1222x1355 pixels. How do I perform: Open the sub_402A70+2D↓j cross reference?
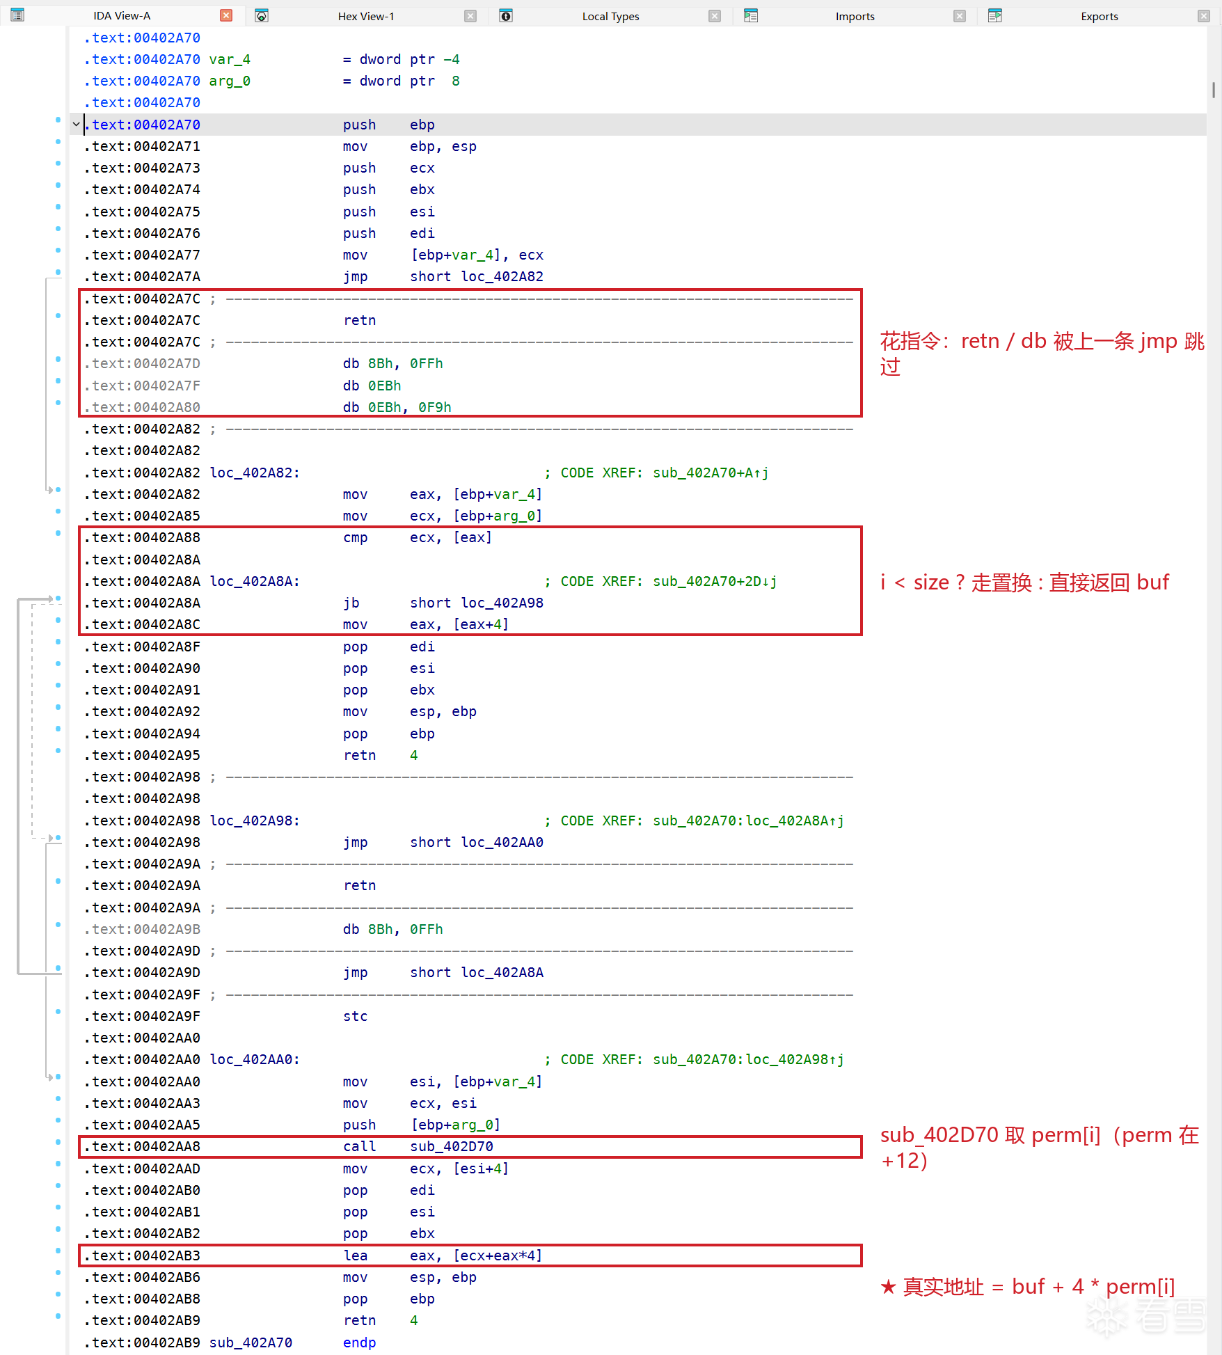(x=715, y=582)
